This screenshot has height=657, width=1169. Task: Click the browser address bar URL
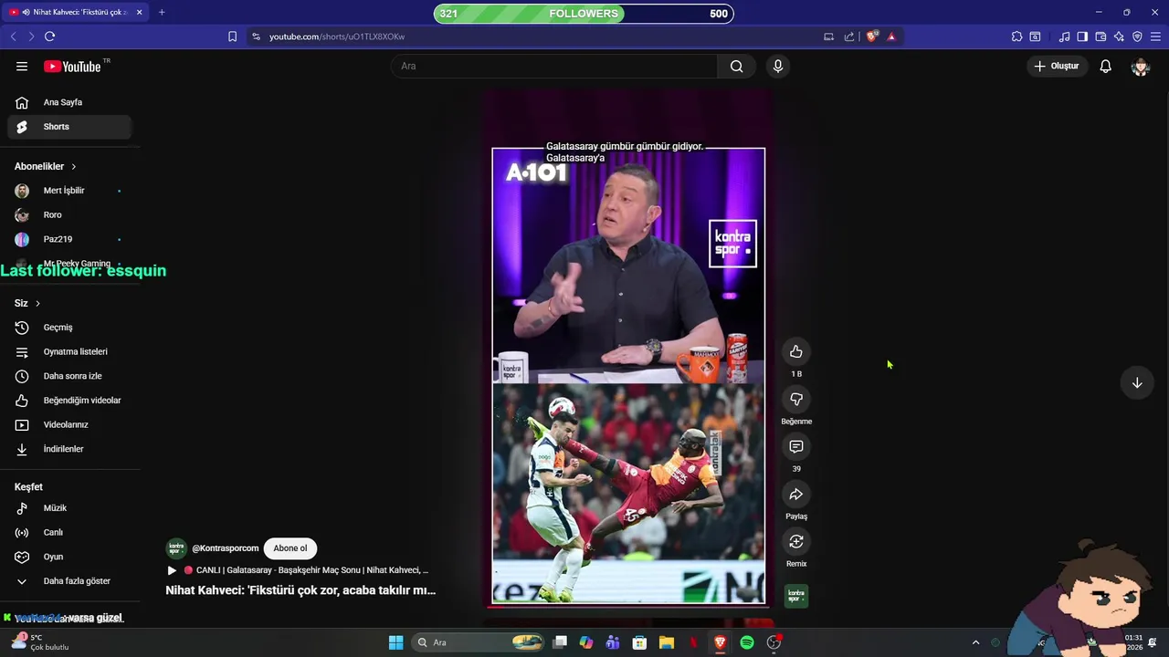pos(337,36)
